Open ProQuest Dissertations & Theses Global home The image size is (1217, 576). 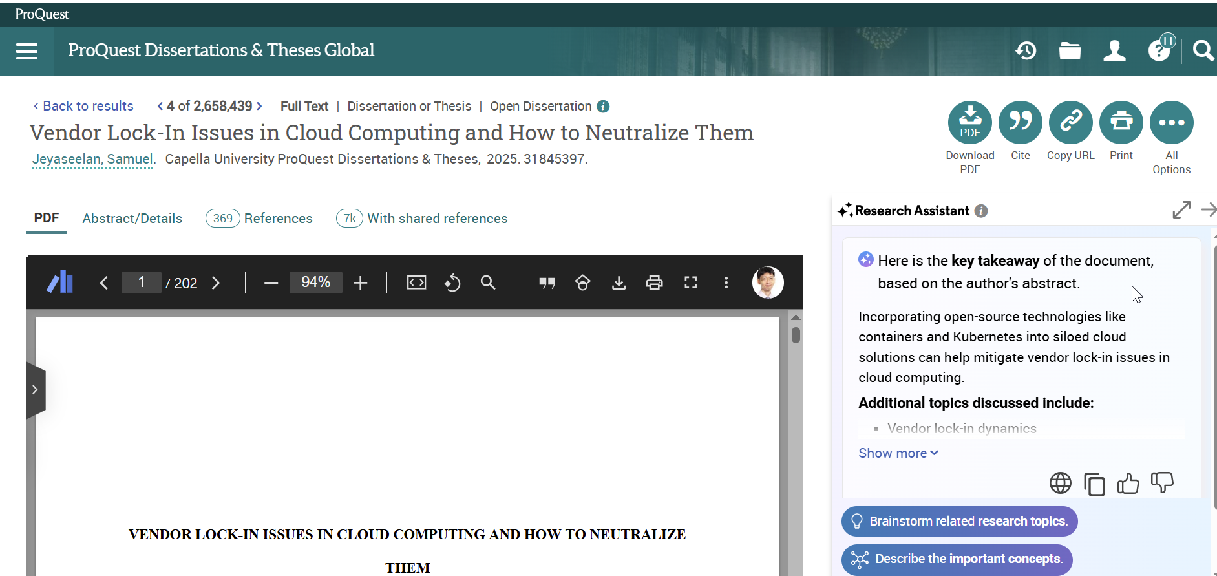click(x=221, y=50)
